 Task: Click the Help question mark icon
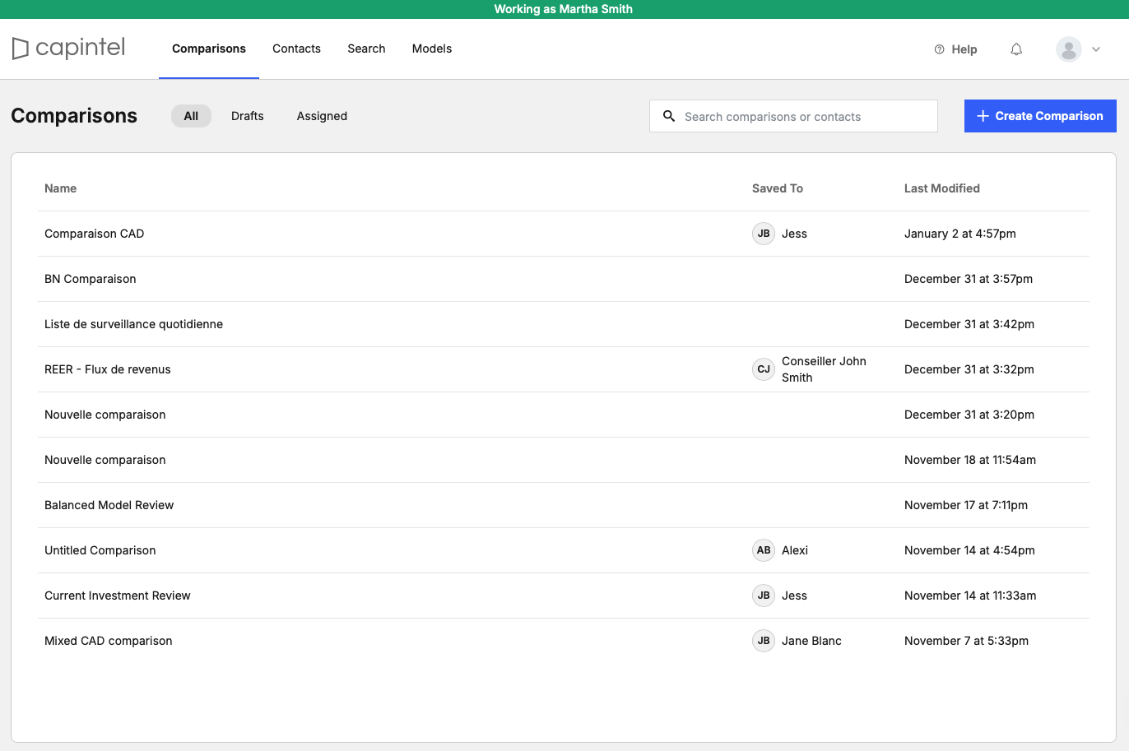[939, 49]
